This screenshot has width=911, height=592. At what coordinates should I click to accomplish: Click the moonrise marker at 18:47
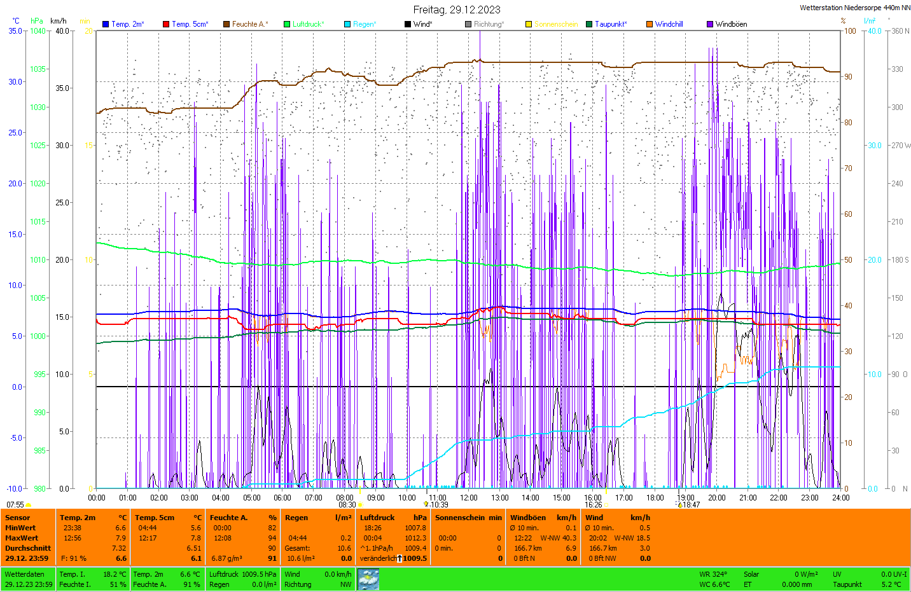[x=679, y=505]
